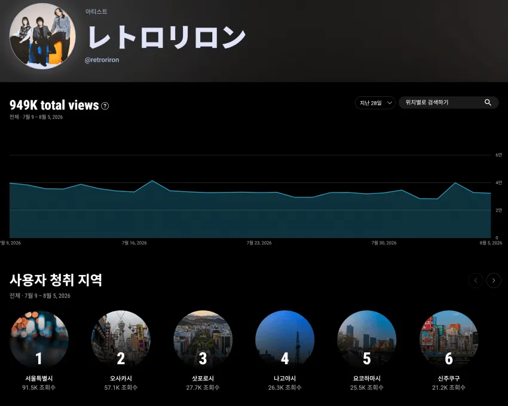Open the 지난 28일 date range dropdown

(375, 103)
